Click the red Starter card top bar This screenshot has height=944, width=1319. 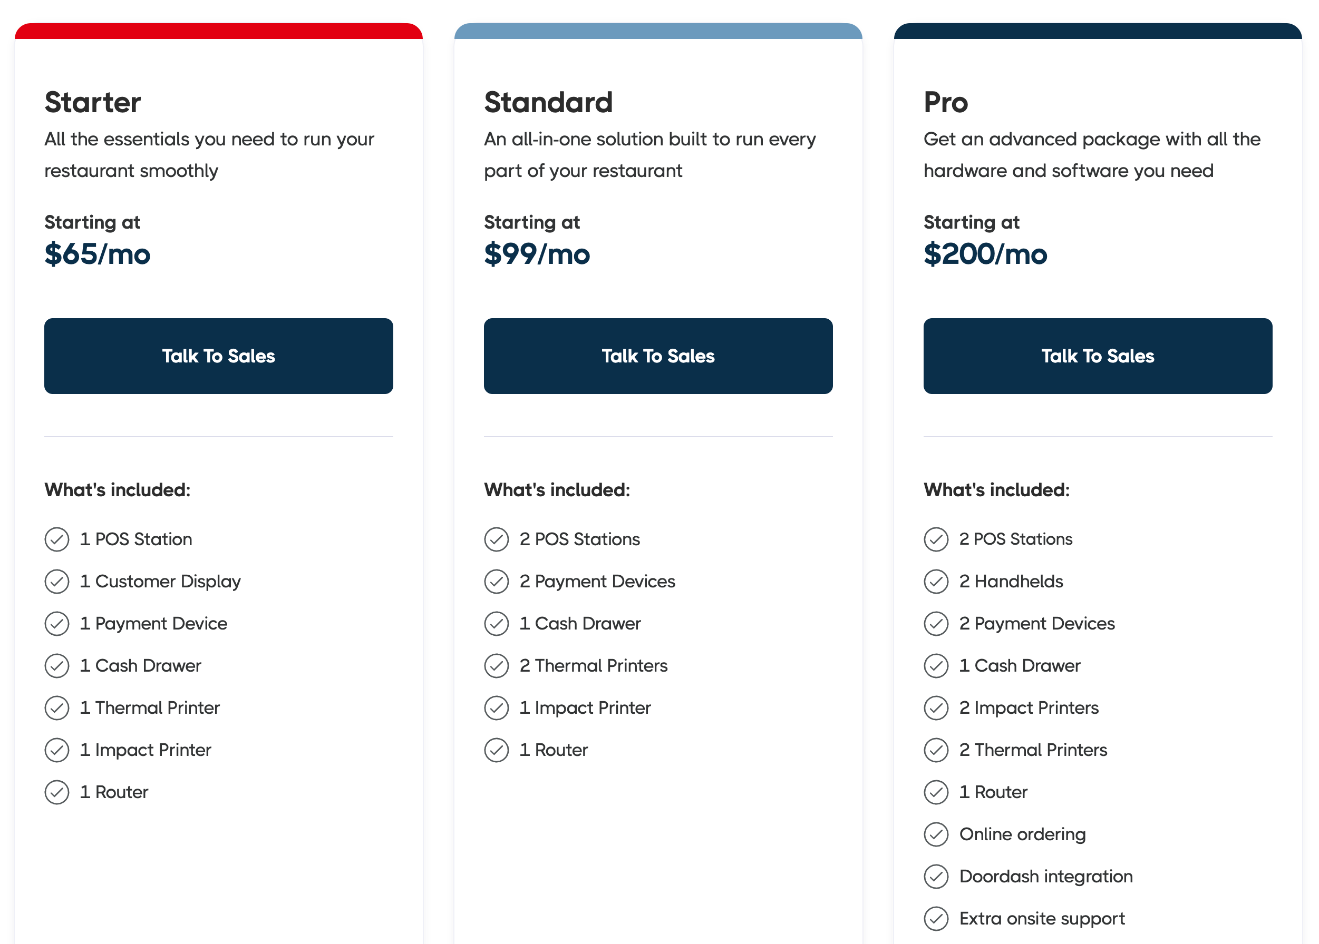pos(218,32)
